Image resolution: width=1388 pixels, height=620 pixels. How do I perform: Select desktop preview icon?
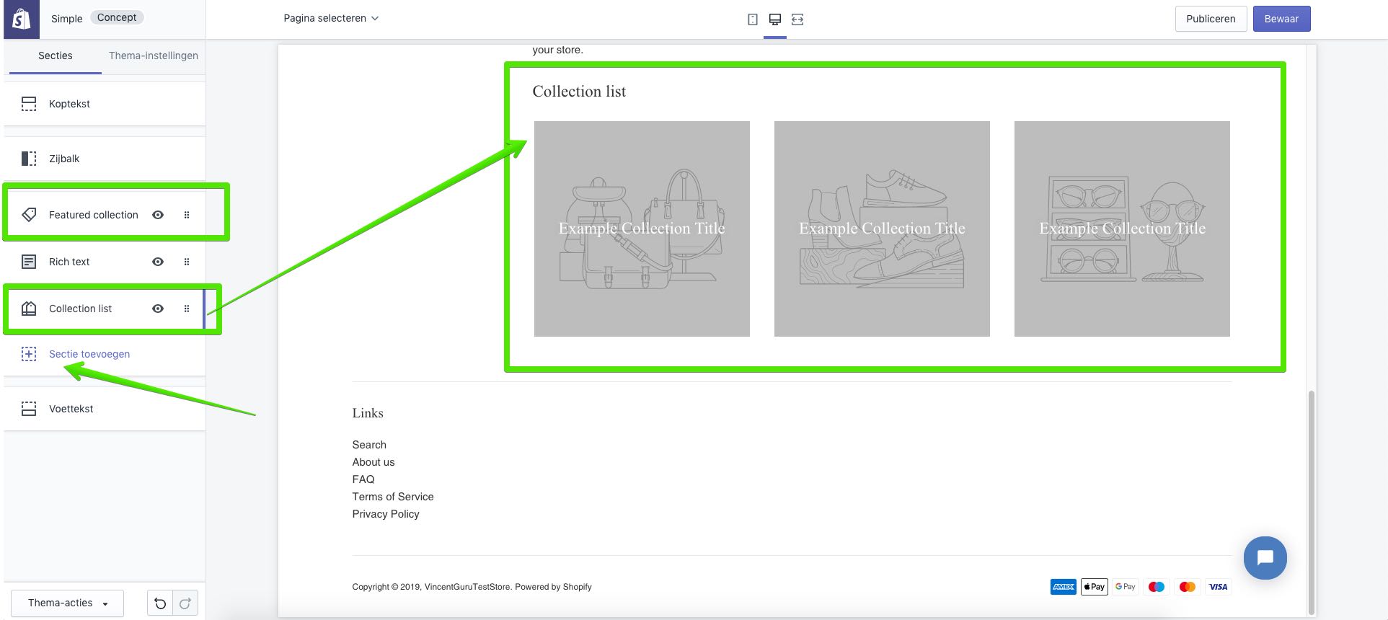(775, 19)
